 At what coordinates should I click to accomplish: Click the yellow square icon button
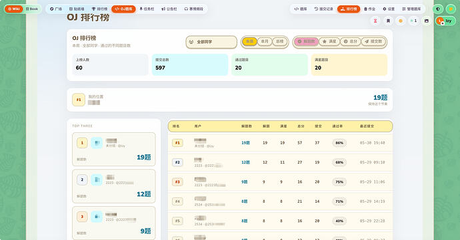pyautogui.click(x=451, y=9)
